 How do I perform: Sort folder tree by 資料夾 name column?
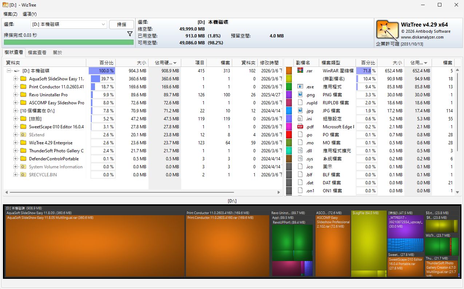45,63
